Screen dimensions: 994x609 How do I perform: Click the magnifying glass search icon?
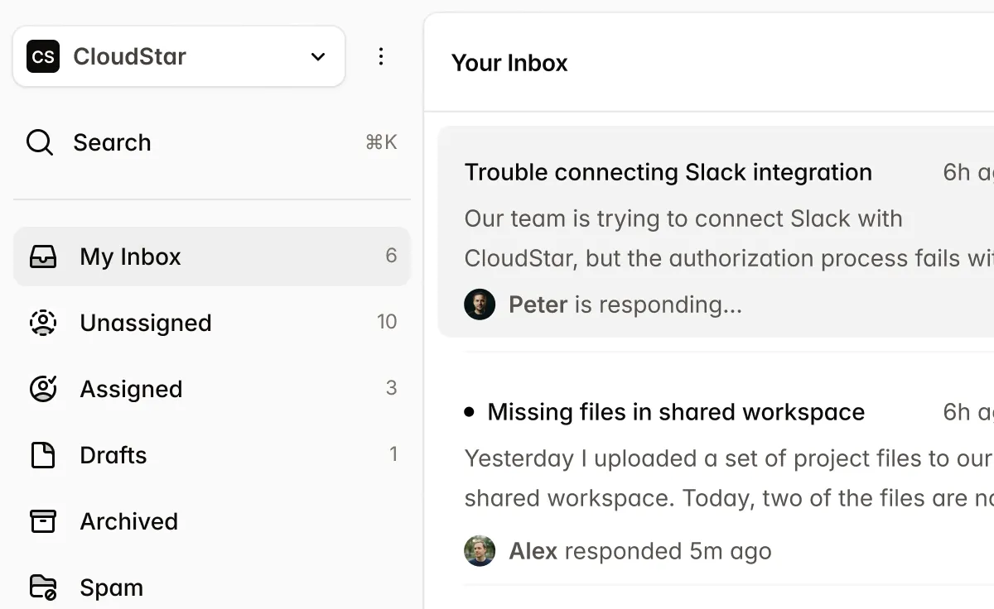point(40,142)
